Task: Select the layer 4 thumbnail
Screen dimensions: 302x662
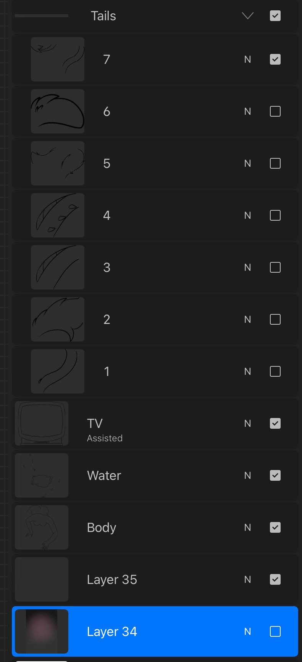Action: [x=58, y=215]
